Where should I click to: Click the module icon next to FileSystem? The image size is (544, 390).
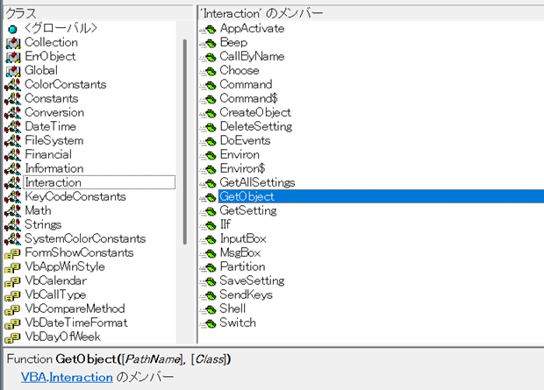coord(13,141)
